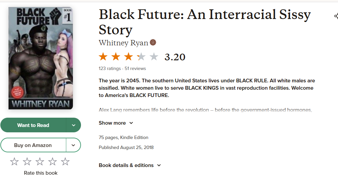Click the Buy on Amazon button
Screen dimensions: 338x176
[33, 145]
